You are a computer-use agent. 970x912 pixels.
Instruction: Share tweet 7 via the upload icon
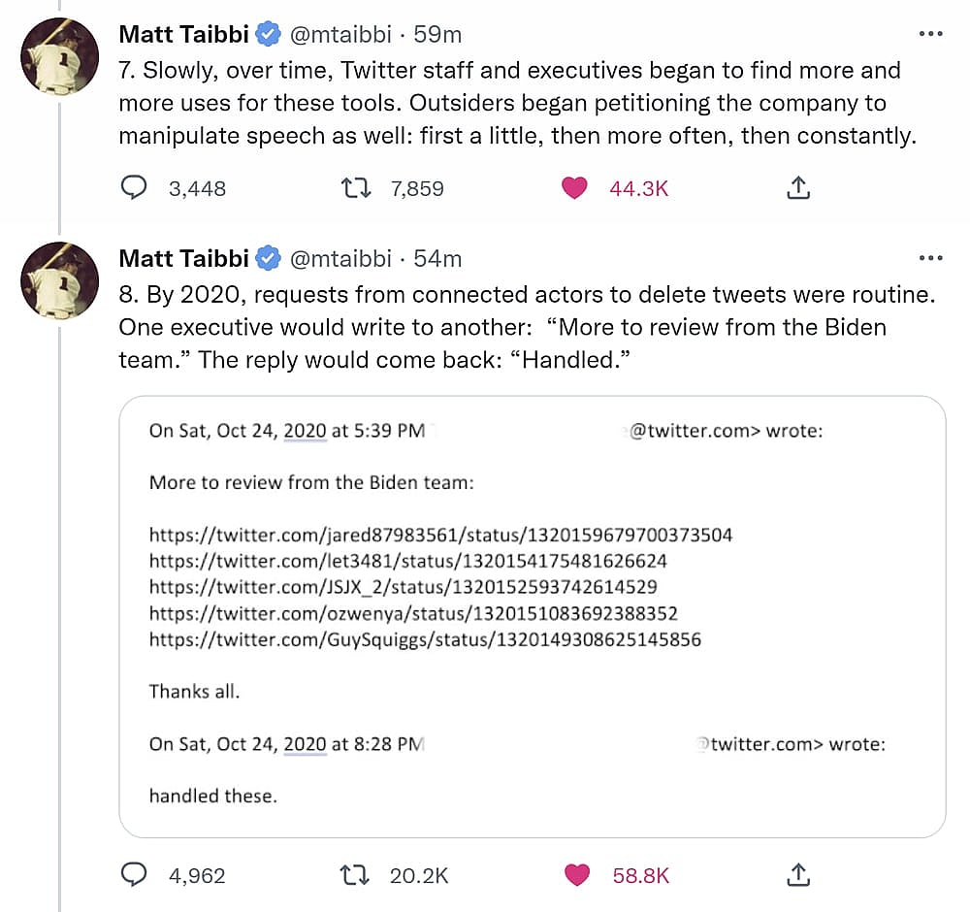797,187
